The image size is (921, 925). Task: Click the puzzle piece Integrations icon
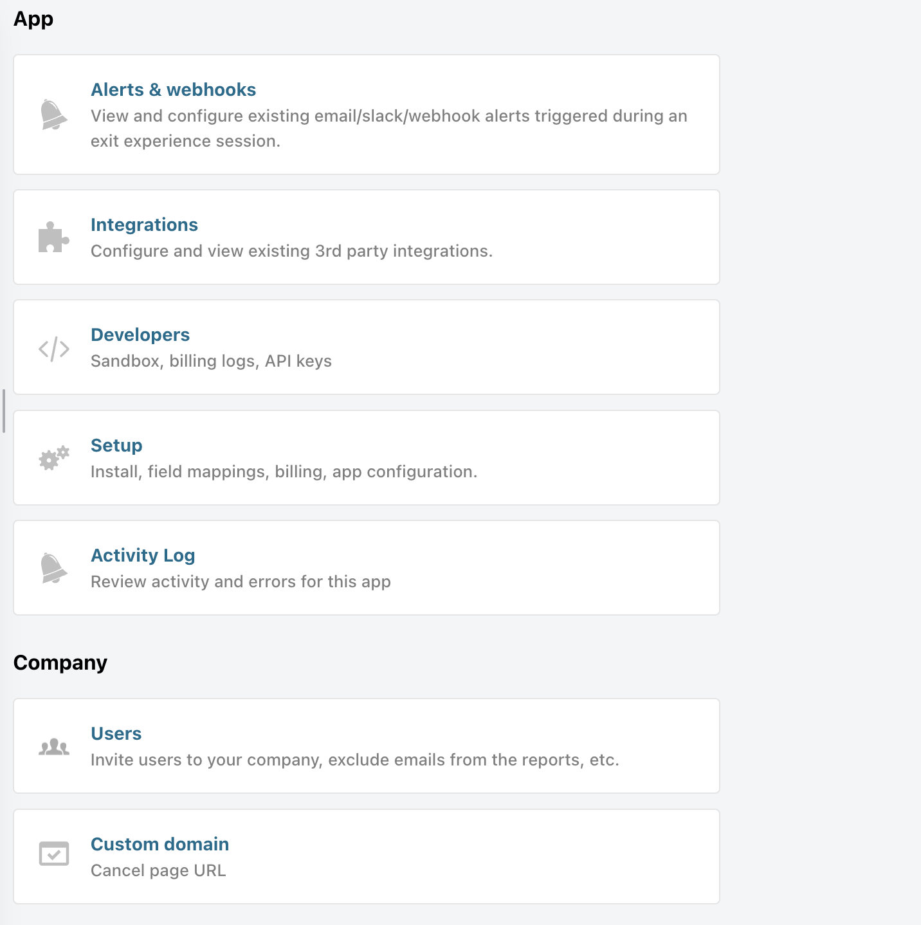54,237
